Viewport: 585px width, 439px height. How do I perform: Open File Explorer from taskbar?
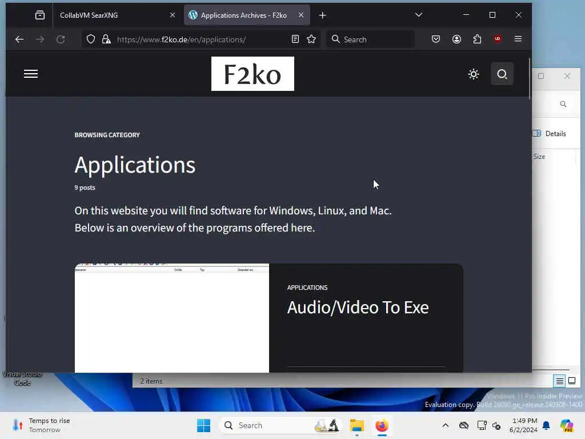356,425
